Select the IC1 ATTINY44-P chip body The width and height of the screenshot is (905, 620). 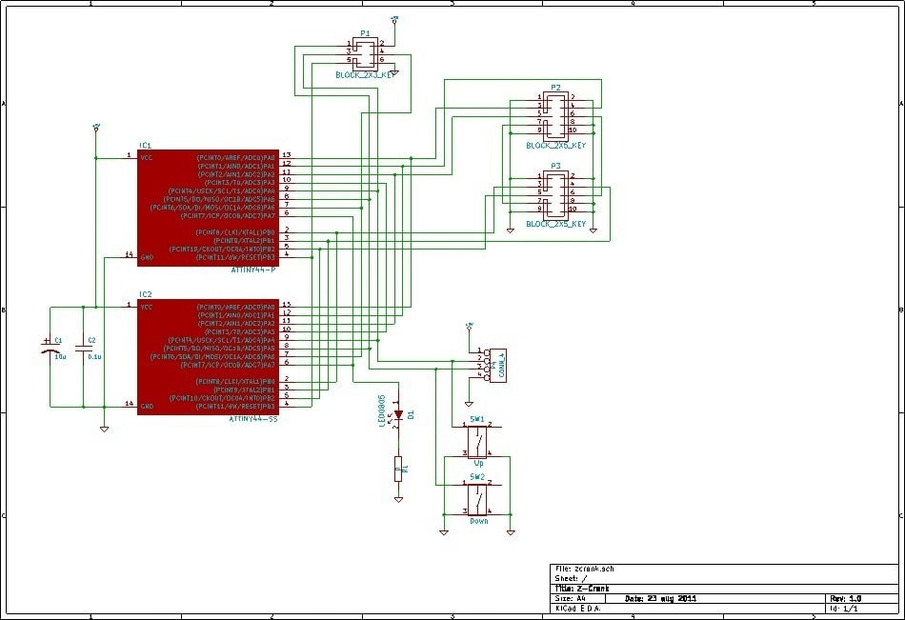pos(207,206)
